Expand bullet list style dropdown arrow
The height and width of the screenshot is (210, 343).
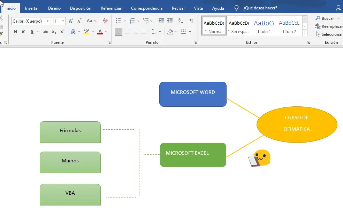[x=125, y=21]
